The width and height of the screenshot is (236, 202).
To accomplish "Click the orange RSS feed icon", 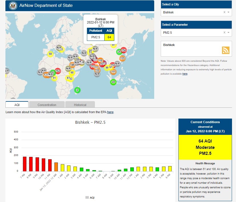I will coord(225,50).
